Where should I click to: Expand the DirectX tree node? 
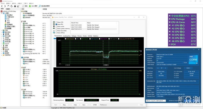(x=2, y=44)
